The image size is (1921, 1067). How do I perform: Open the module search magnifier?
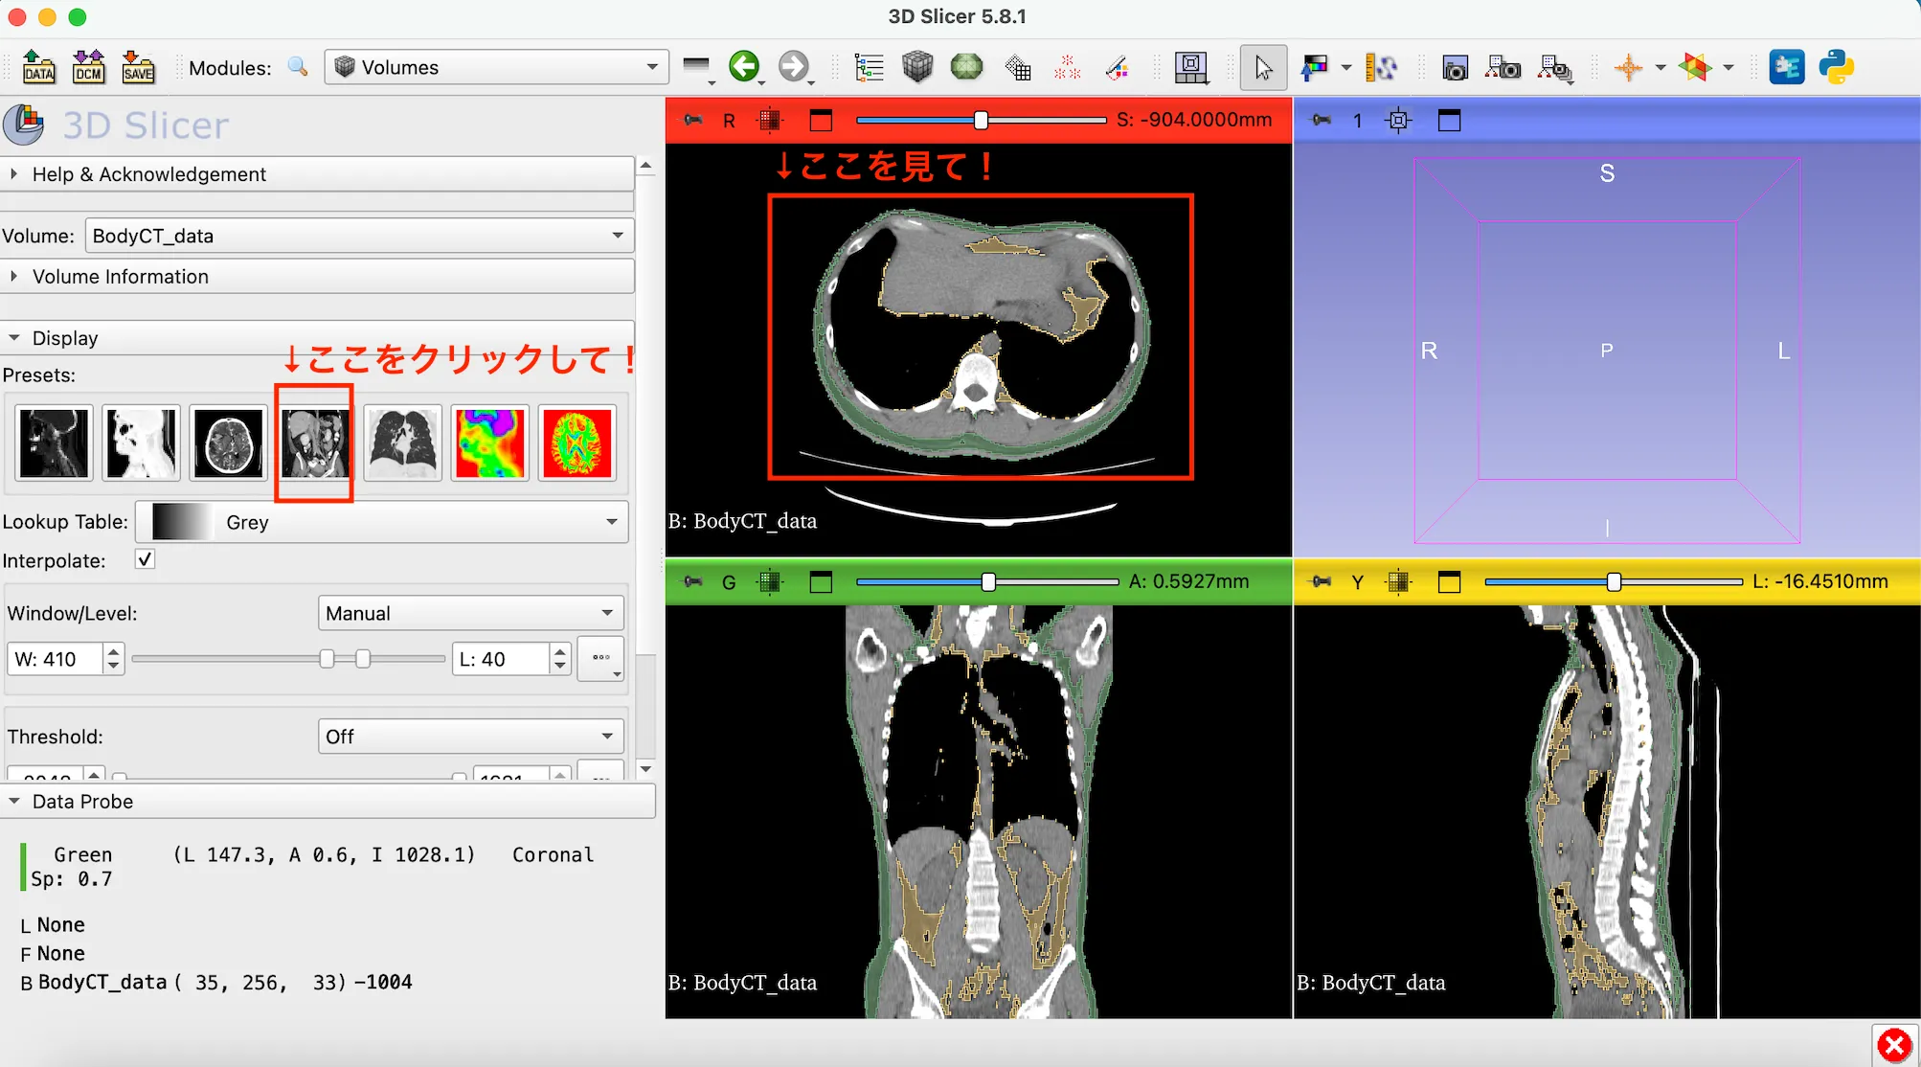tap(298, 67)
